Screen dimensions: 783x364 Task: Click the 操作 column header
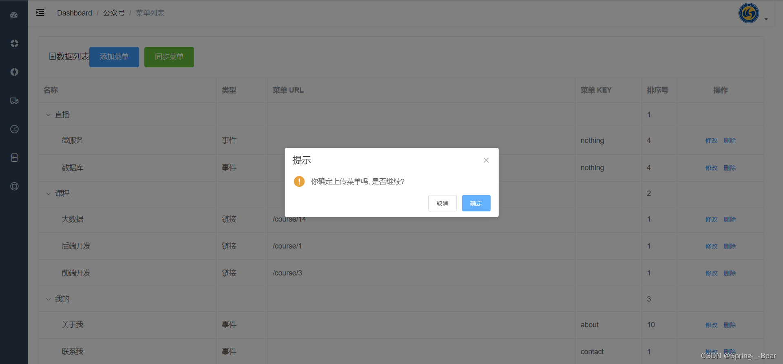pyautogui.click(x=721, y=90)
